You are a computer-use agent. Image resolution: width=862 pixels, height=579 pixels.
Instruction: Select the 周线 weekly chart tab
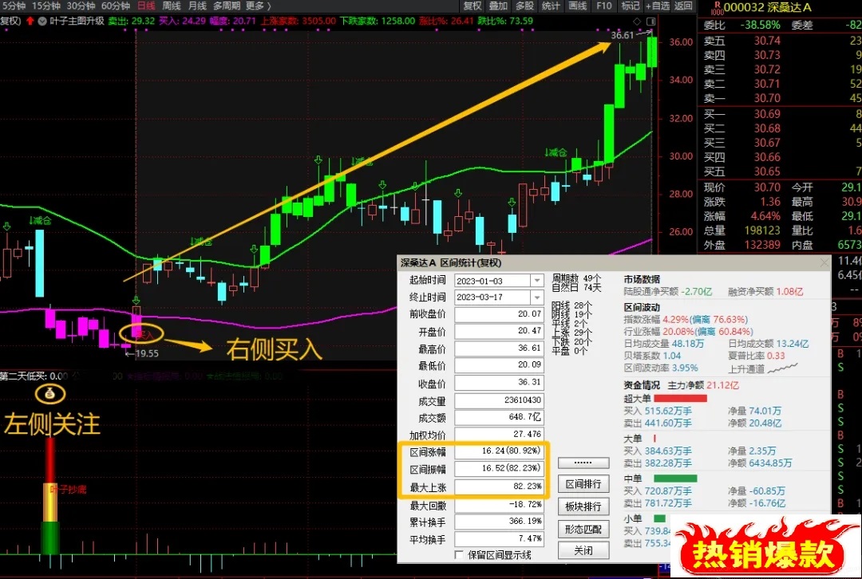pos(172,6)
